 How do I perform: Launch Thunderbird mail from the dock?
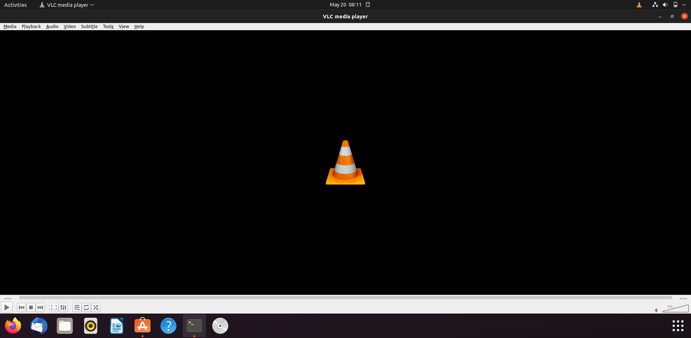[x=39, y=325]
